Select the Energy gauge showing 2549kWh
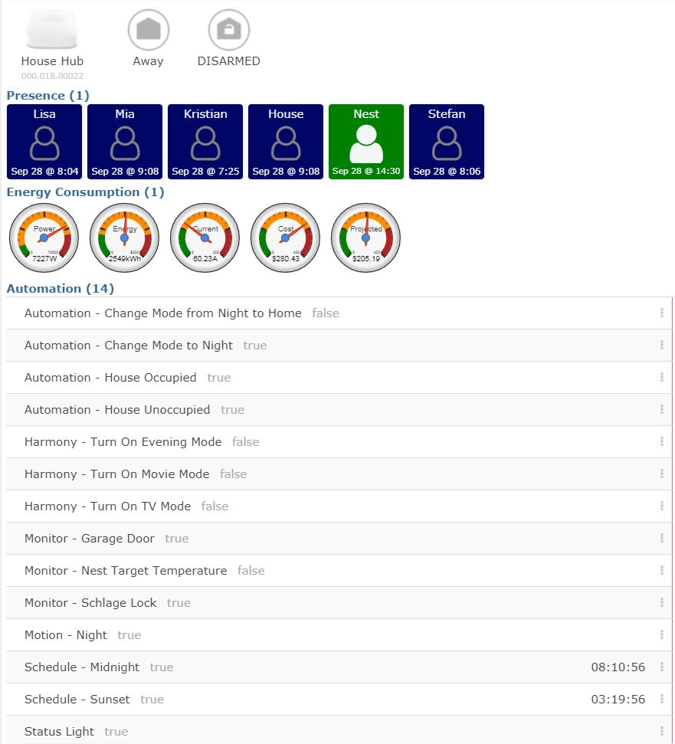This screenshot has height=744, width=675. tap(124, 238)
